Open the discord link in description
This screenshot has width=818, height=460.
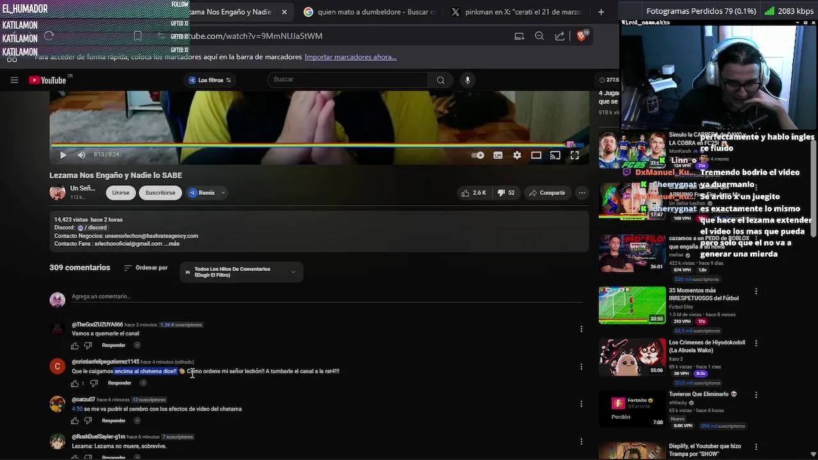(92, 227)
